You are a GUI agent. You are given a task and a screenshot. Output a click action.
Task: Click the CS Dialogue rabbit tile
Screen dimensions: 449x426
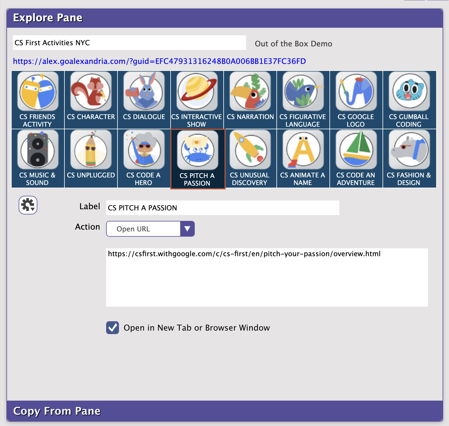click(144, 100)
